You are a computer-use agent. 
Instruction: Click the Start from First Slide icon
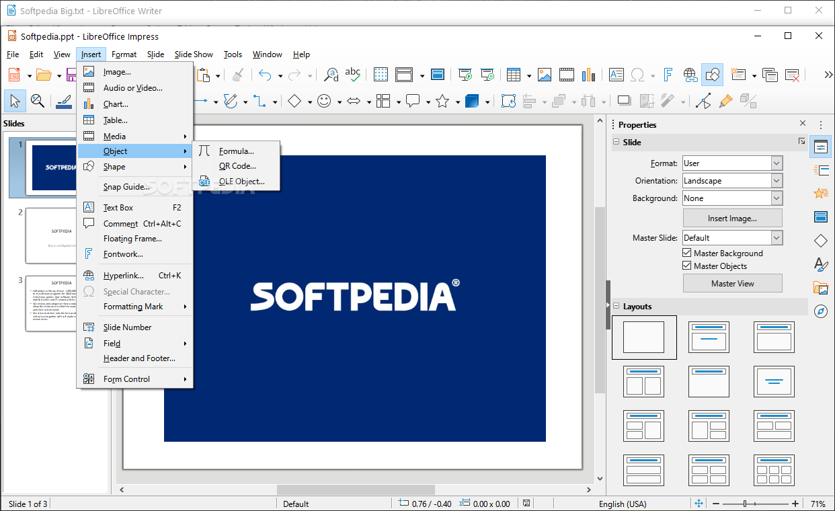pyautogui.click(x=465, y=75)
